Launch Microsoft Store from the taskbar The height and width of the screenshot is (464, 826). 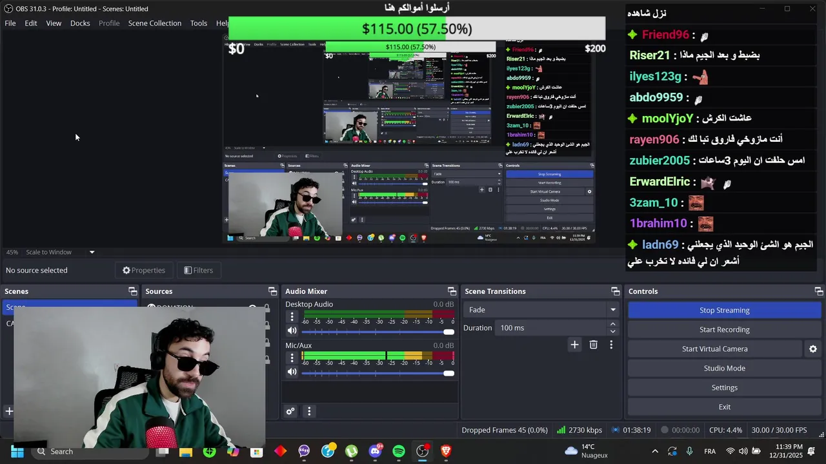[257, 451]
